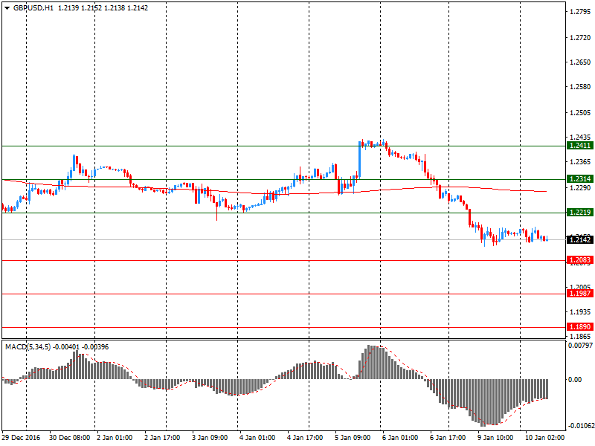595x446 pixels.
Task: Click the 2 Jan 17:00 time axis label
Action: point(162,438)
